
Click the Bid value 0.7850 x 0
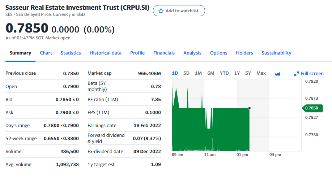point(67,99)
